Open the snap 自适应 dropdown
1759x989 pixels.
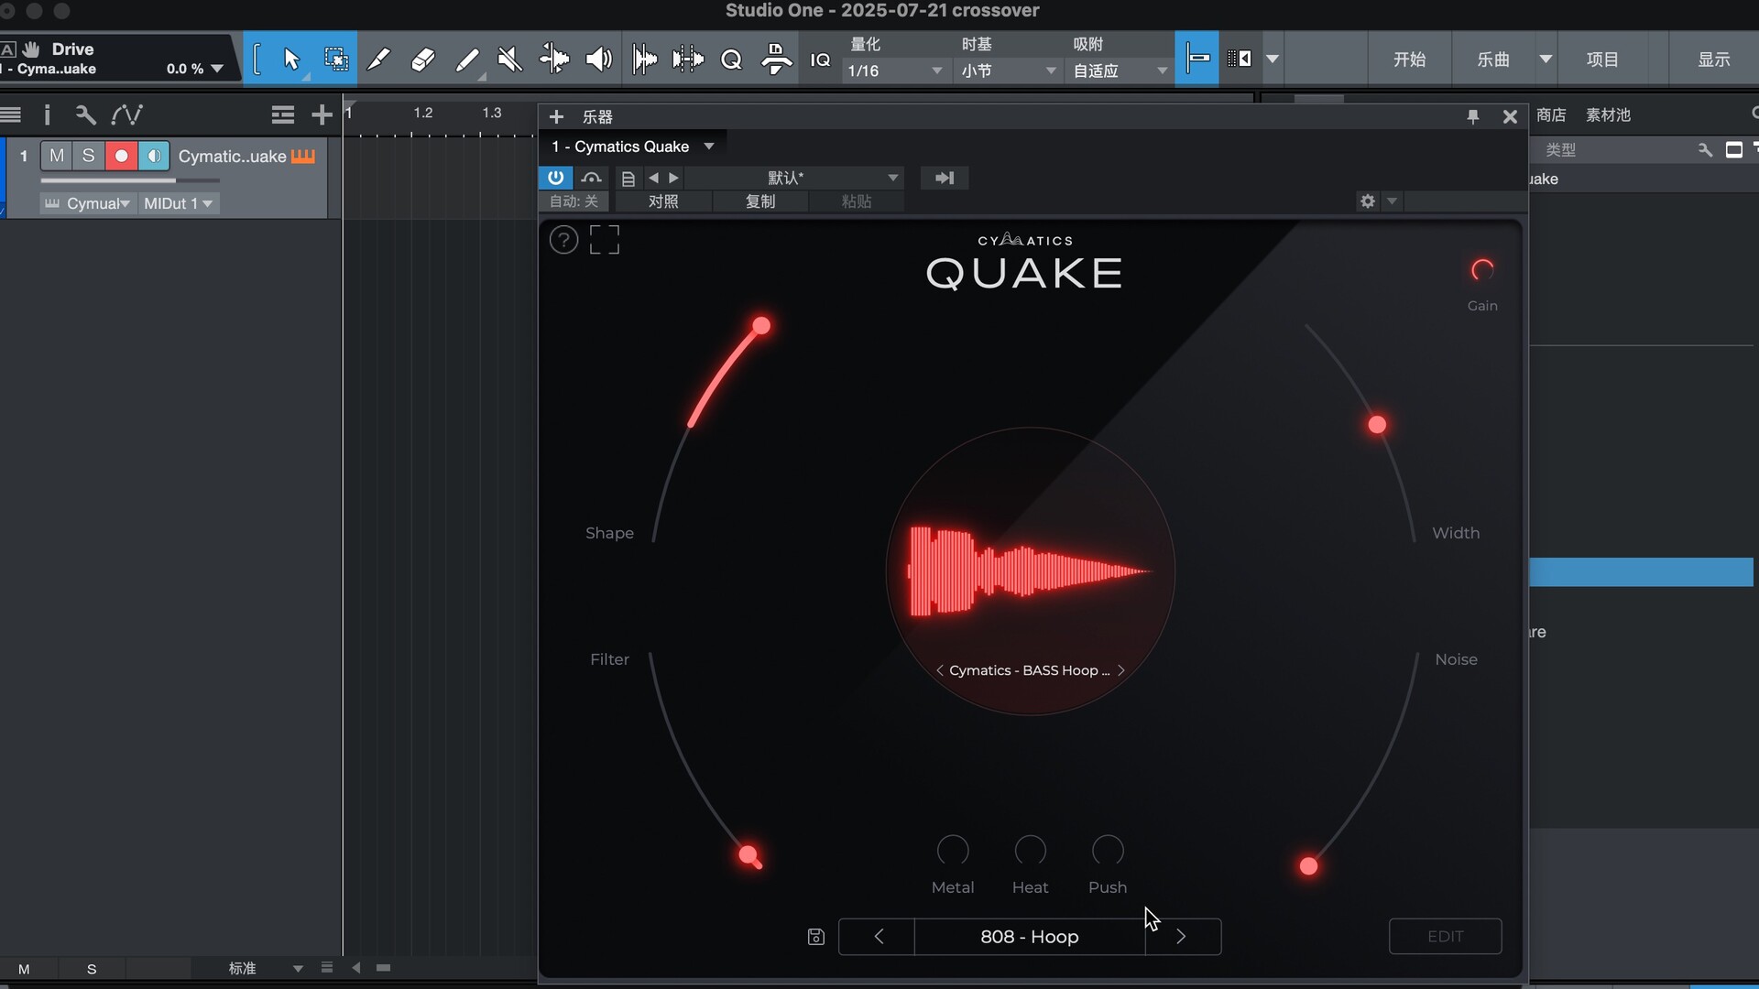[1121, 71]
